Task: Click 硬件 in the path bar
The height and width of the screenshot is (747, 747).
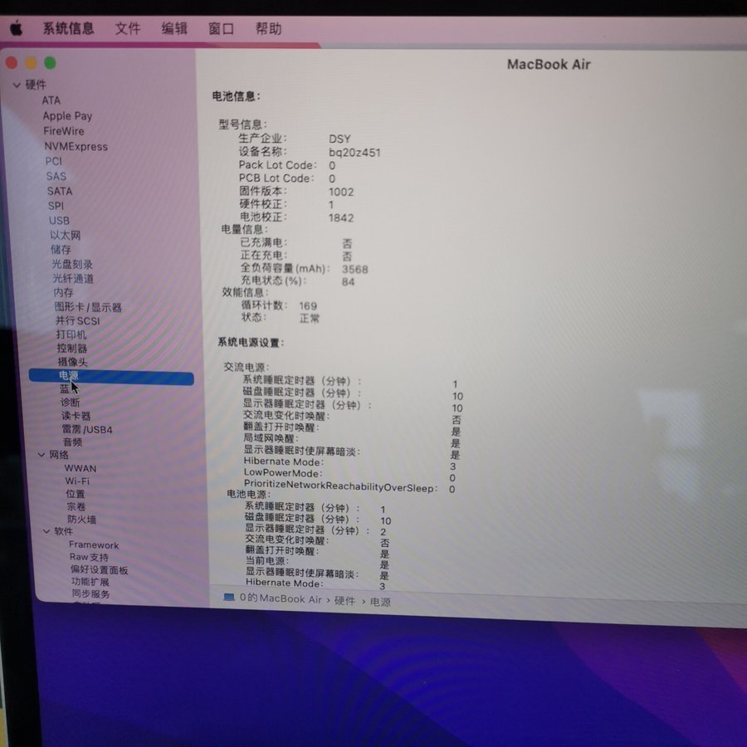Action: pos(344,601)
